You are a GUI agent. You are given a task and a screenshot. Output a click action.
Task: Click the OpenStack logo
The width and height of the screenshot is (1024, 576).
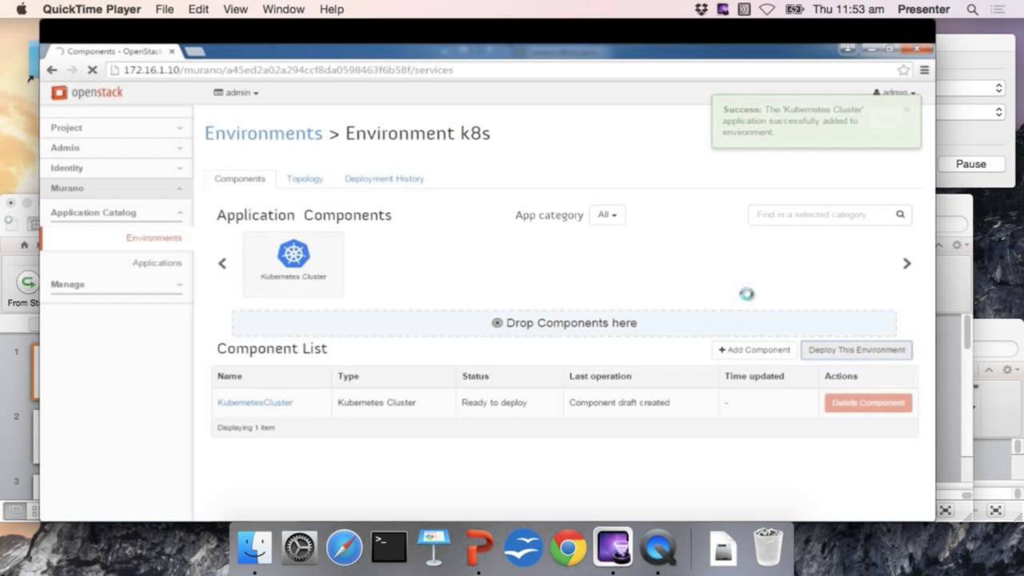click(x=87, y=93)
